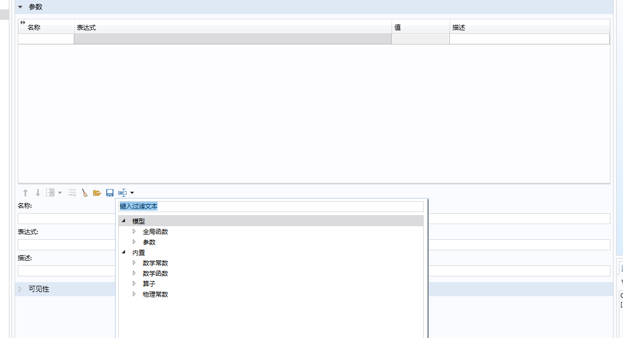
Task: Open dropdown beside the indent icon
Action: pos(59,192)
